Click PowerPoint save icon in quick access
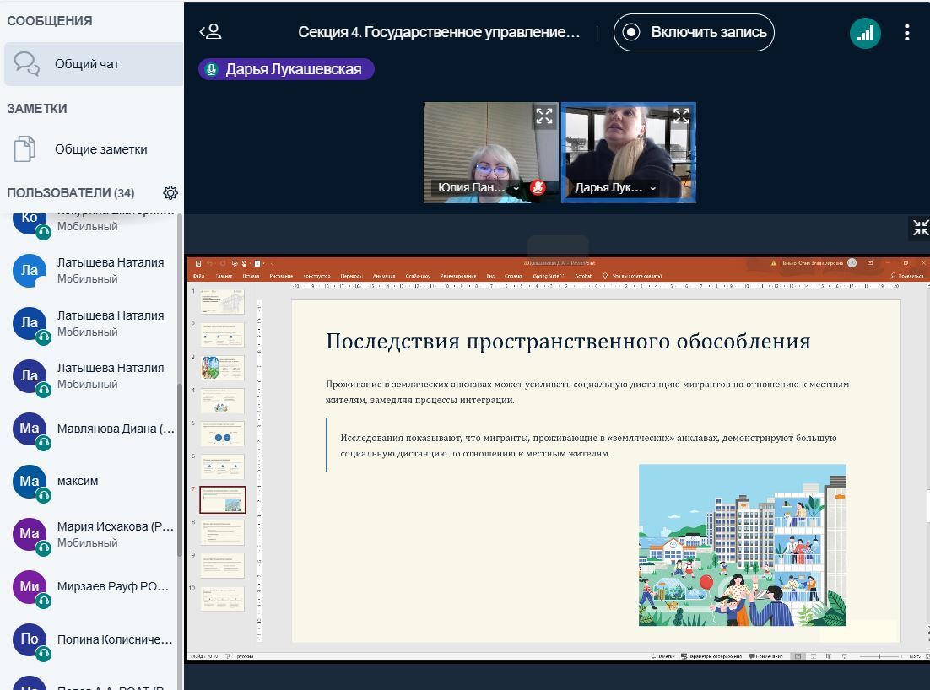This screenshot has height=690, width=930. coord(198,263)
